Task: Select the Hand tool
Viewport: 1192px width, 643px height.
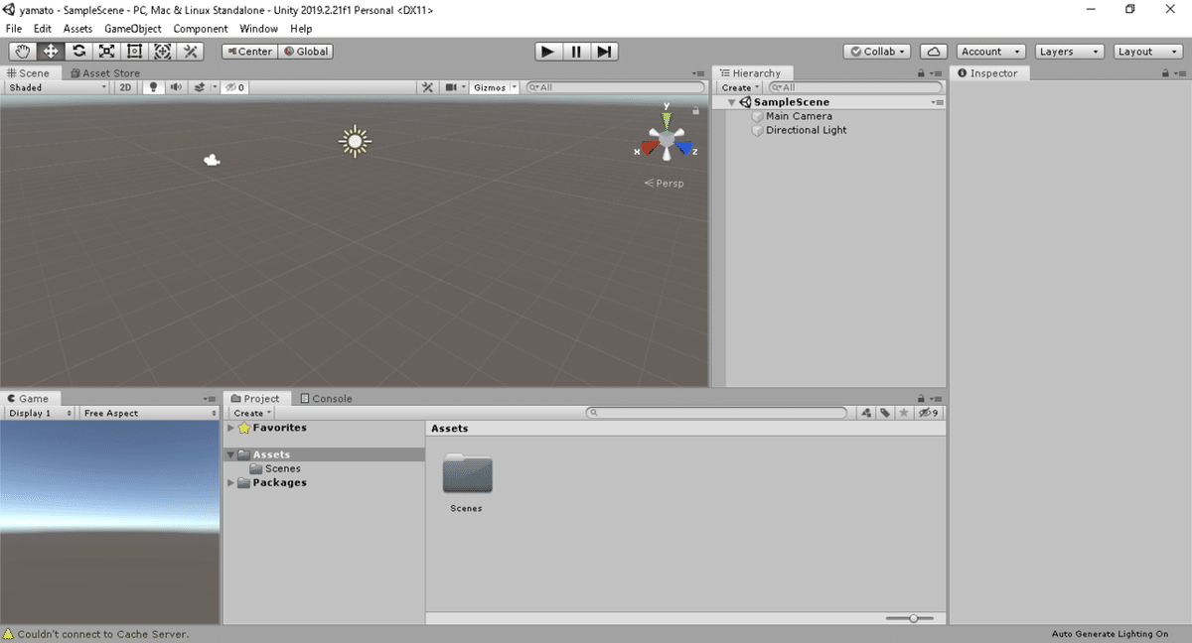Action: [x=23, y=52]
